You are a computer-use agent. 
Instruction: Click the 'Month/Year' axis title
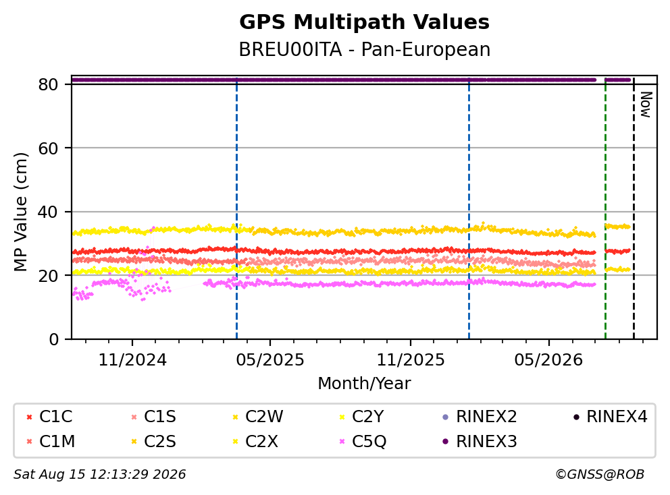pos(364,383)
